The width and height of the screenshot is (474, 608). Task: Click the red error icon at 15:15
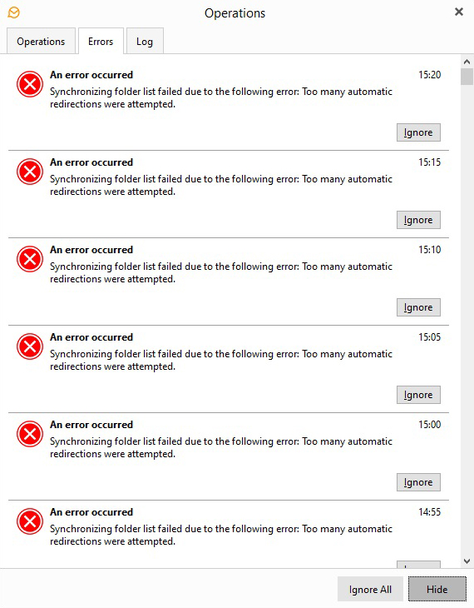[x=30, y=172]
